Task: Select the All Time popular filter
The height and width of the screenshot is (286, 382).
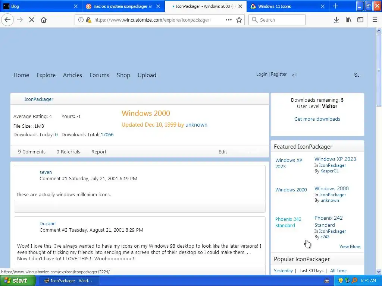Action: [338, 271]
